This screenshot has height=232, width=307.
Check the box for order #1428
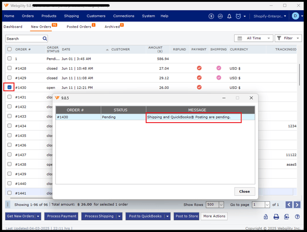pyautogui.click(x=10, y=68)
